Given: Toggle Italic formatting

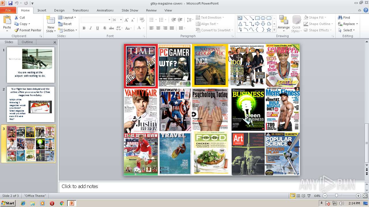Looking at the screenshot, I should 91,28.
